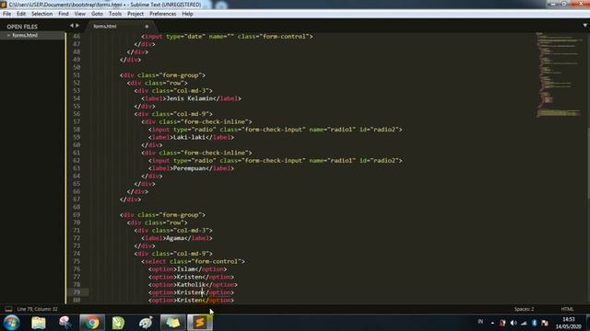Image resolution: width=590 pixels, height=331 pixels.
Task: Click the Perempuan label text
Action: [189, 168]
